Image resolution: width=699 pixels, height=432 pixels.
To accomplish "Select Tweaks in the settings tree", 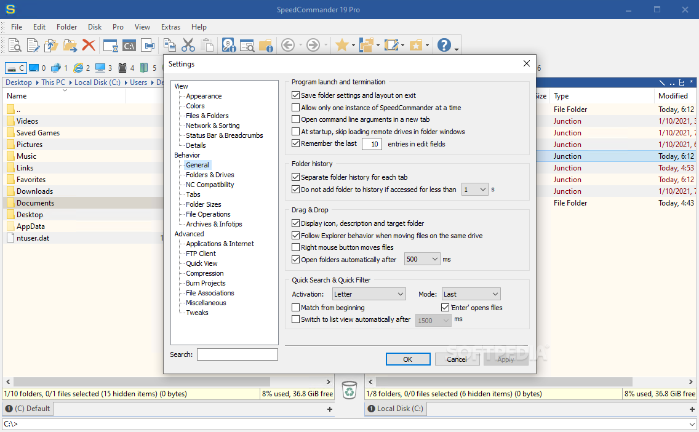I will click(197, 313).
